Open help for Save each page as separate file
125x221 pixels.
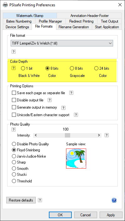coord(71,93)
